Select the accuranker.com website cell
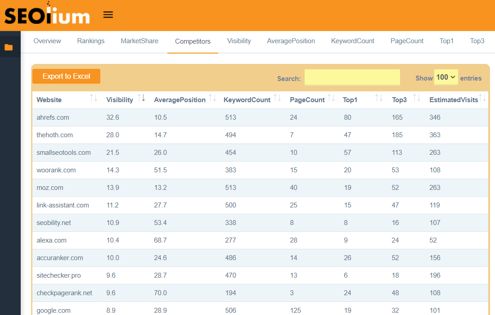The height and width of the screenshot is (315, 495). [60, 258]
